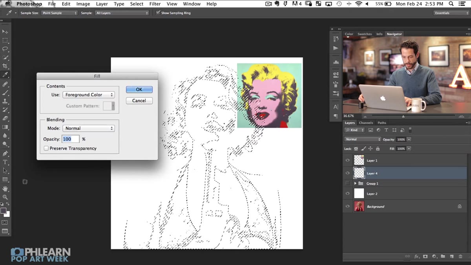Select the Zoom tool
This screenshot has height=265, width=471.
pos(5,197)
